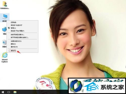This screenshot has height=94, width=126.
Task: Open the Administrator user folder icon
Action: 5,5
